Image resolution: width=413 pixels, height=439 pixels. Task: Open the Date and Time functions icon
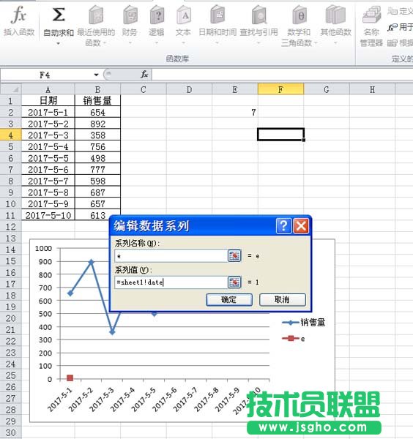click(217, 15)
